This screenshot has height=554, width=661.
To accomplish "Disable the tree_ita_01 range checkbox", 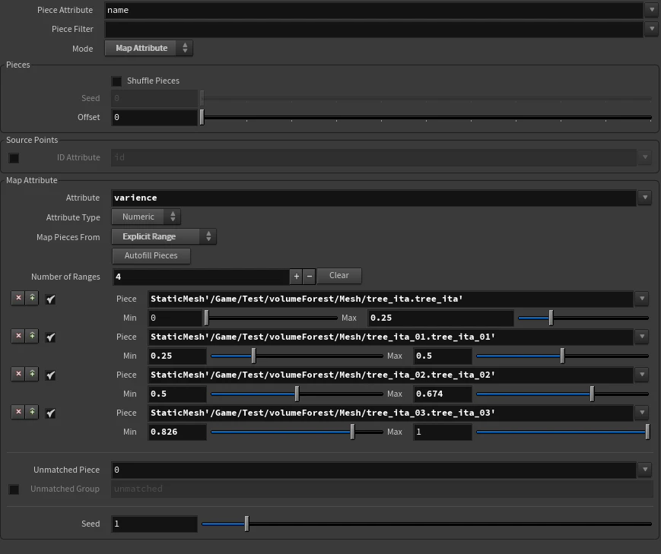I will click(x=51, y=337).
